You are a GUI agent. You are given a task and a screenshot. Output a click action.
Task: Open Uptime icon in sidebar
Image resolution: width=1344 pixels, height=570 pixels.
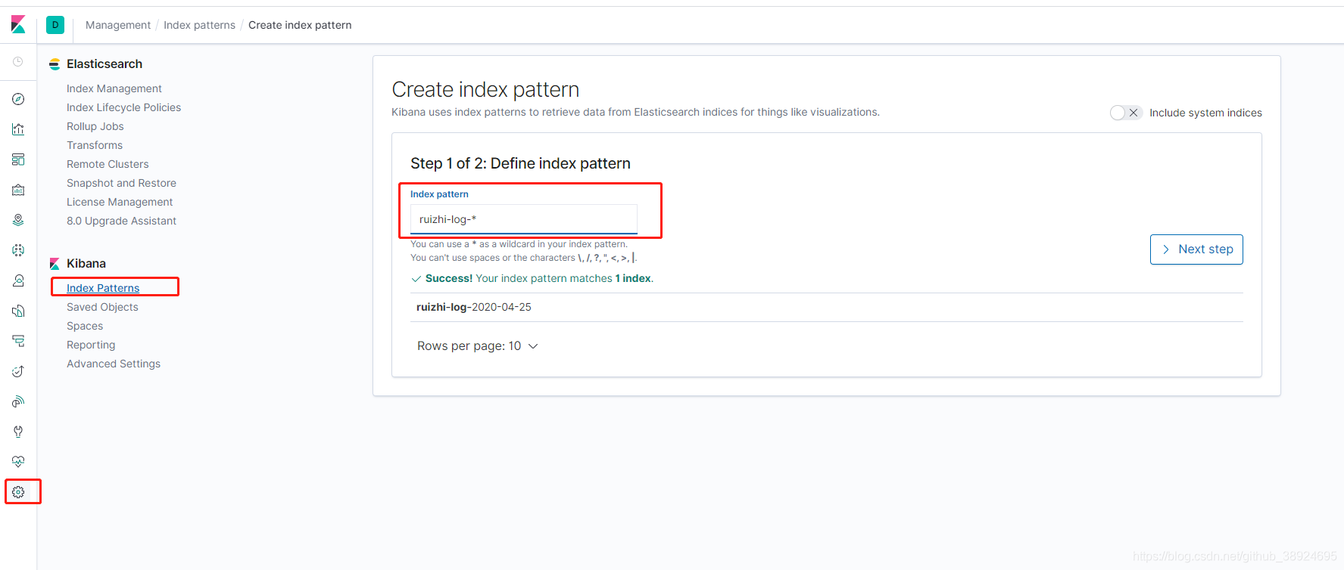tap(18, 371)
